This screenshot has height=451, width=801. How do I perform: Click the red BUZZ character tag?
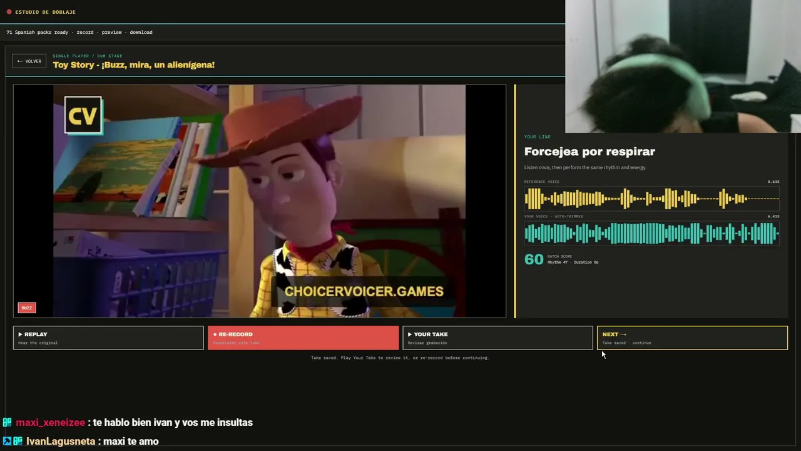[27, 308]
